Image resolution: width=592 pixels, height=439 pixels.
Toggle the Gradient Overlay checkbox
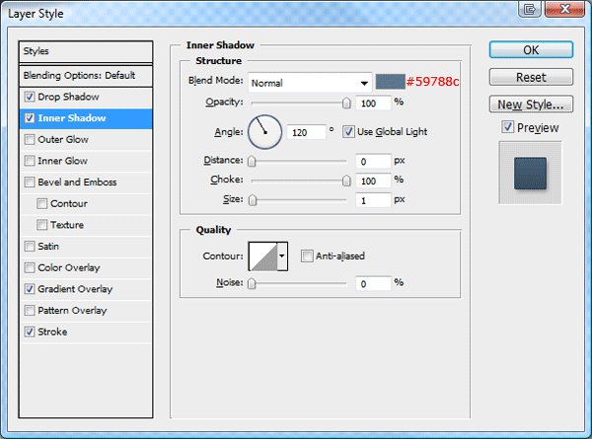click(30, 289)
